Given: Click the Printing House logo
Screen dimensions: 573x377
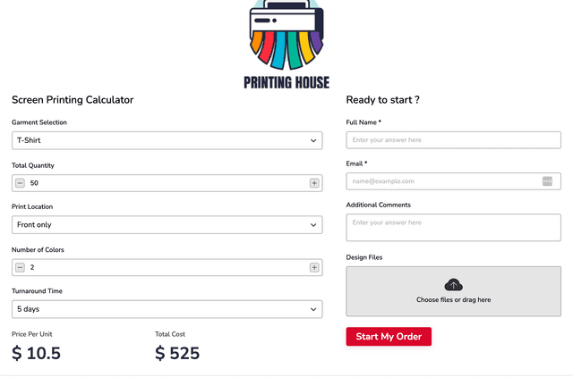Looking at the screenshot, I should pos(286,43).
